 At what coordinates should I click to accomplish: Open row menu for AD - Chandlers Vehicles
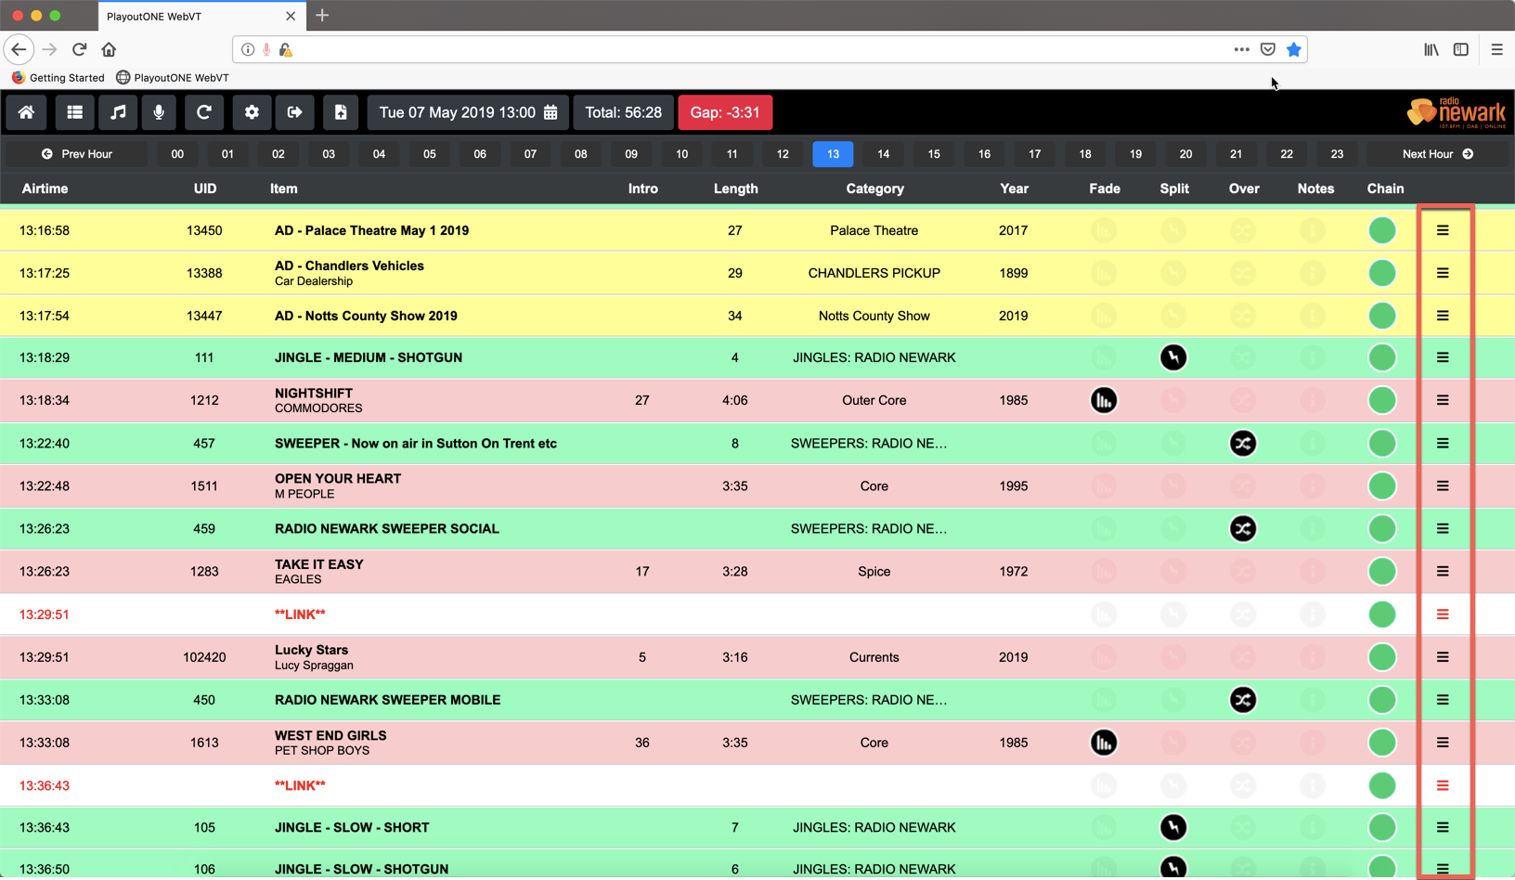click(1443, 273)
